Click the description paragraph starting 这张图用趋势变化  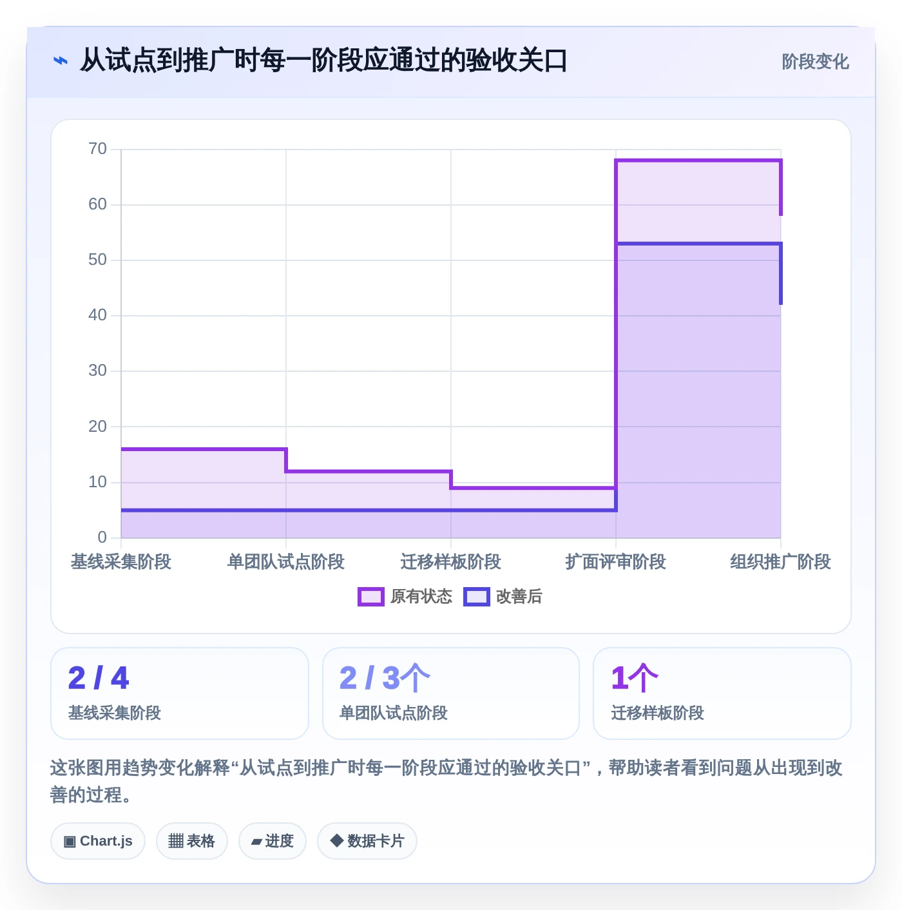(447, 781)
